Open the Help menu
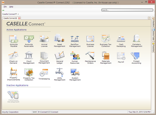 point(11,7)
